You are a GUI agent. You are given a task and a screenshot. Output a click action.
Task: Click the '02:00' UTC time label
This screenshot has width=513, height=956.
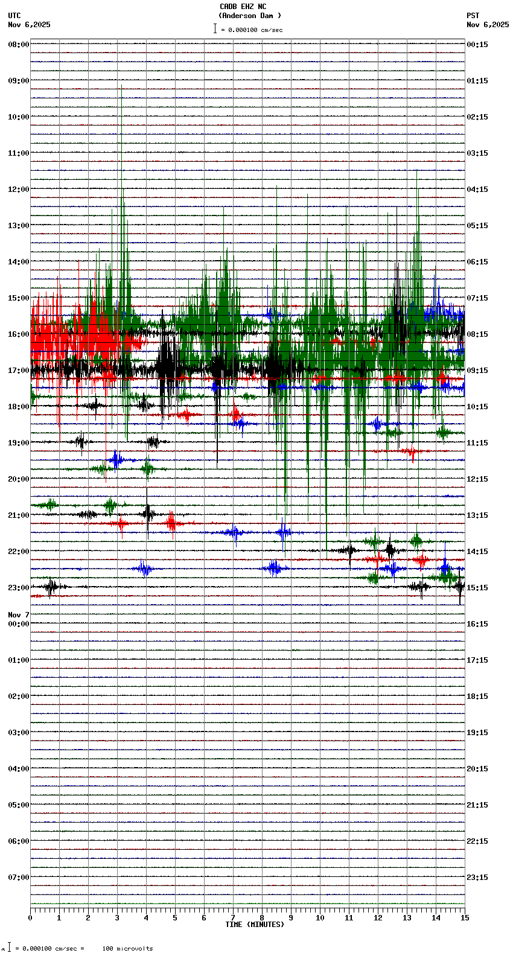[19, 696]
